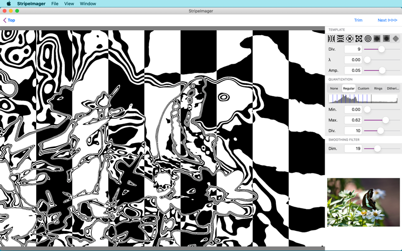Click the Trim button

[x=358, y=20]
